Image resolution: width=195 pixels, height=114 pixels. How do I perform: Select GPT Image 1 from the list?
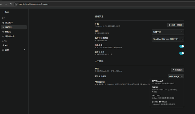tap(167, 82)
